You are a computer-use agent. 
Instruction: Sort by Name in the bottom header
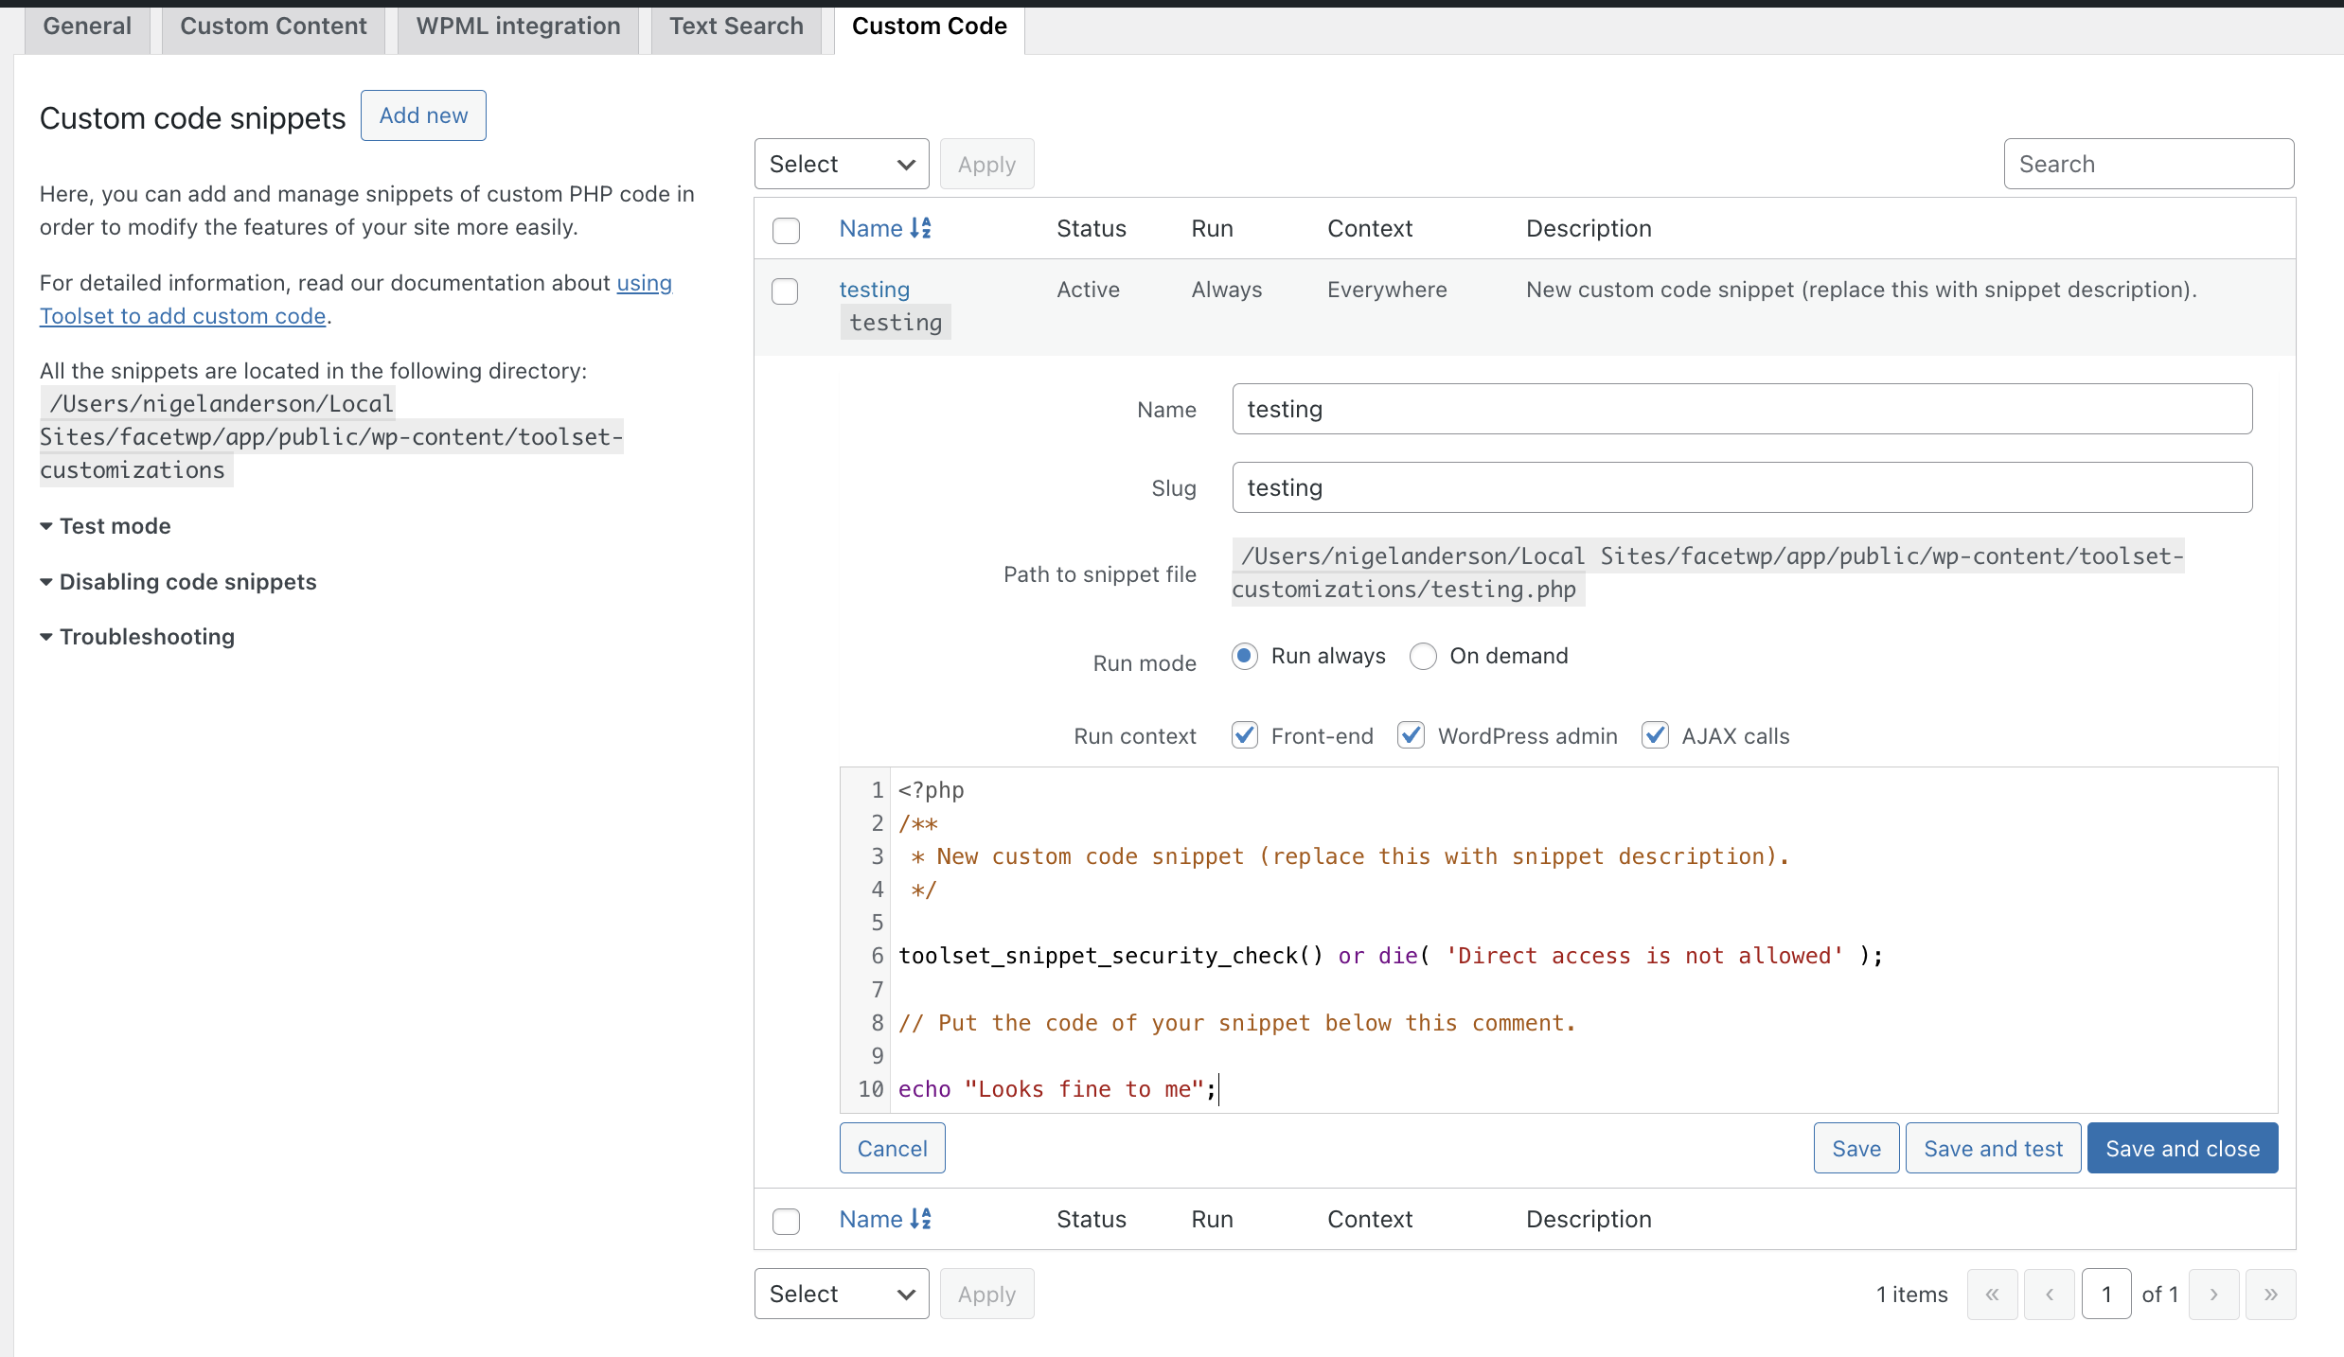885,1219
